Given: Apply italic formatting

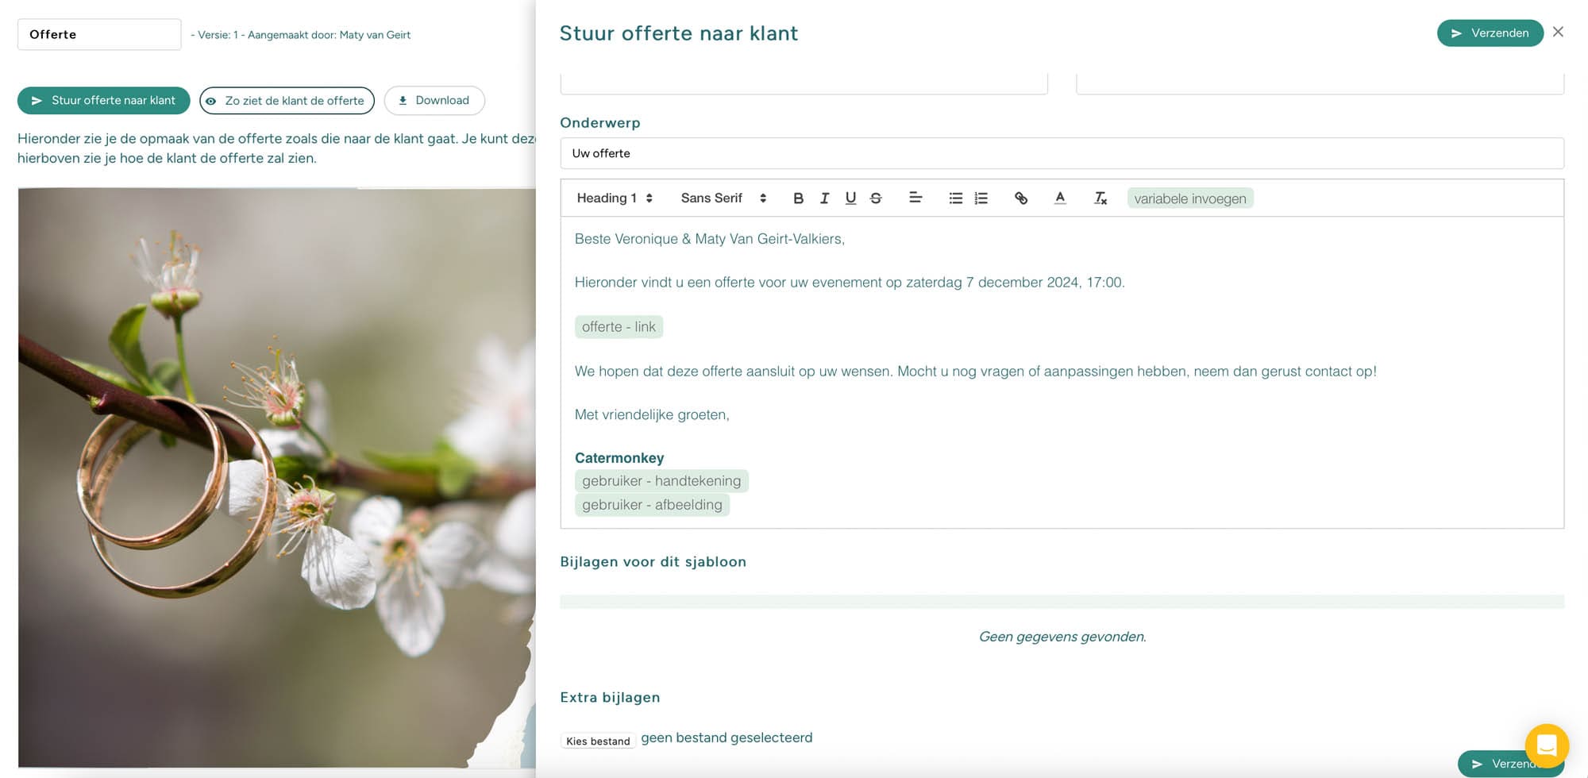Looking at the screenshot, I should (x=825, y=198).
